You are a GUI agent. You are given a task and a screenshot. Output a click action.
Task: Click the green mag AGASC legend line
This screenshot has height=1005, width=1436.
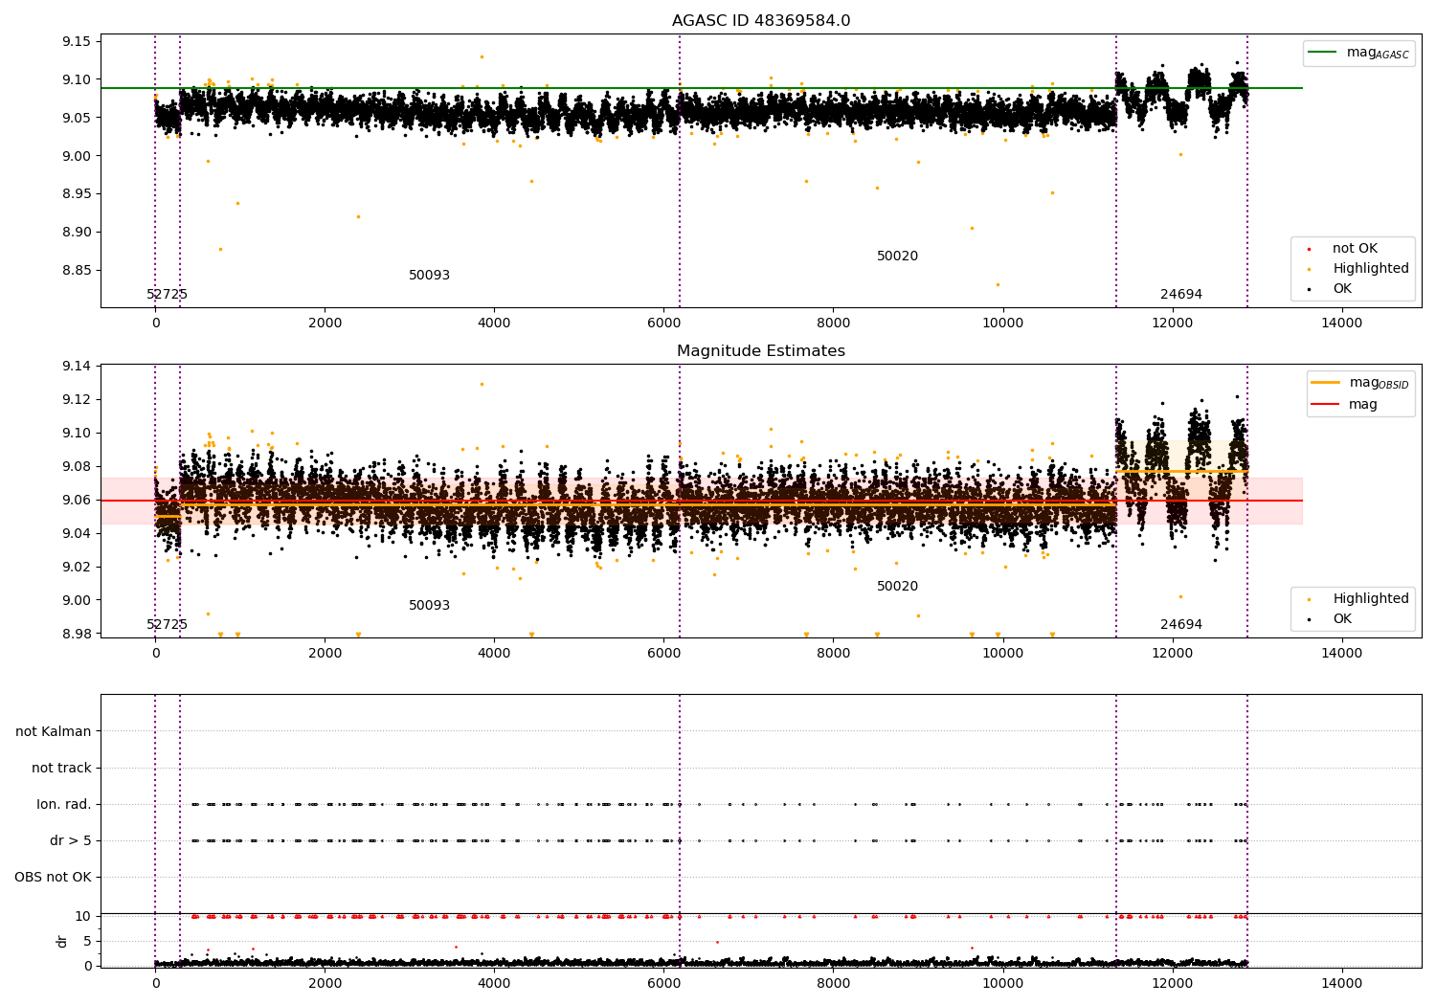(1322, 53)
